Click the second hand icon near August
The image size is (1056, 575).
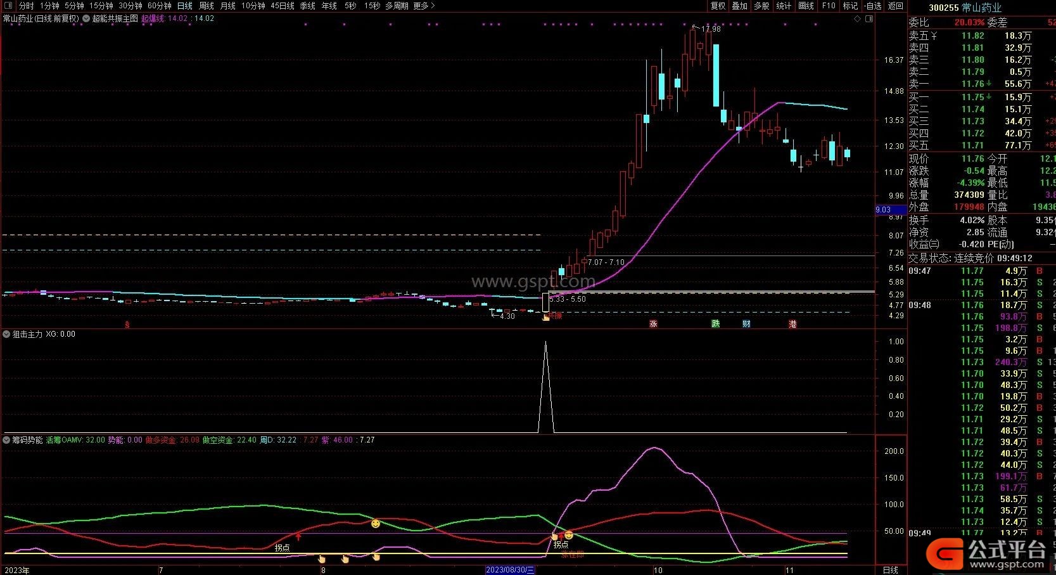pos(345,559)
